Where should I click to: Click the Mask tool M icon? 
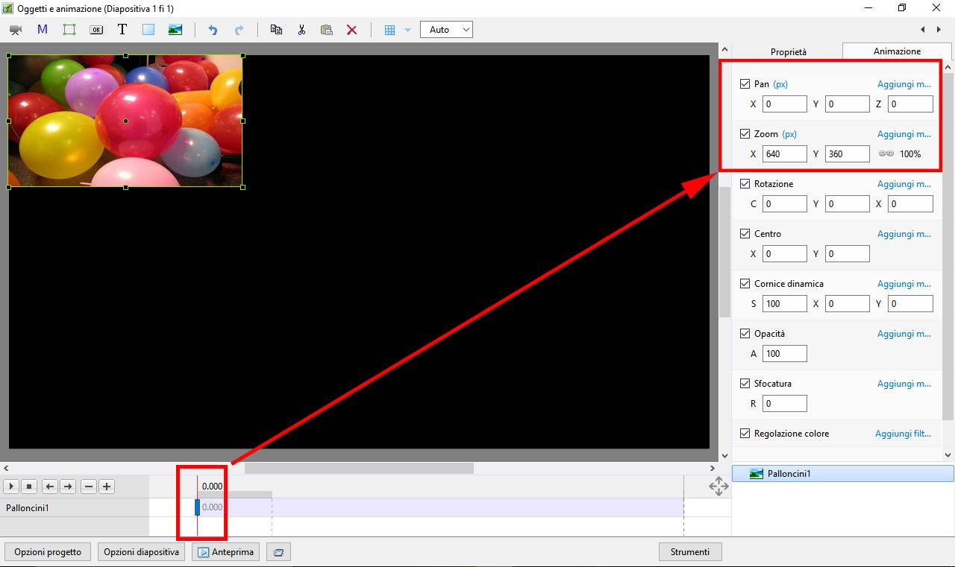pos(43,30)
